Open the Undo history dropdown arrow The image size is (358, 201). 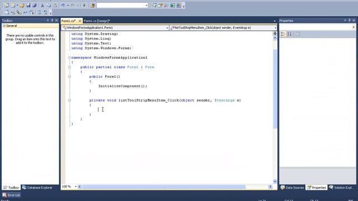click(x=68, y=5)
